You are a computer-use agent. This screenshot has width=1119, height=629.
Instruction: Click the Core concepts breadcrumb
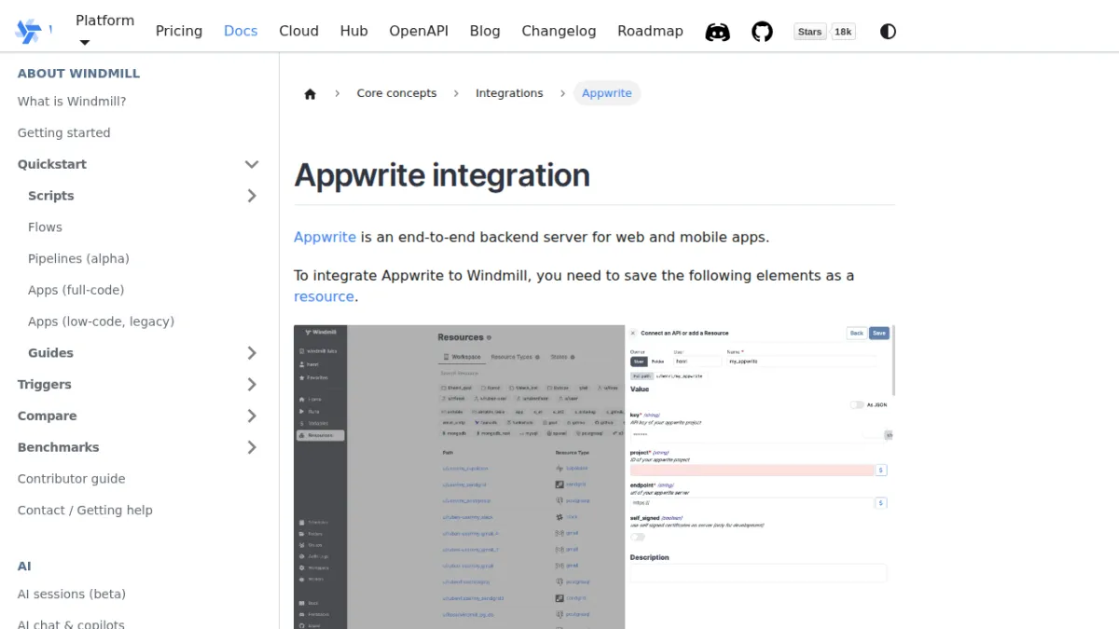coord(396,93)
